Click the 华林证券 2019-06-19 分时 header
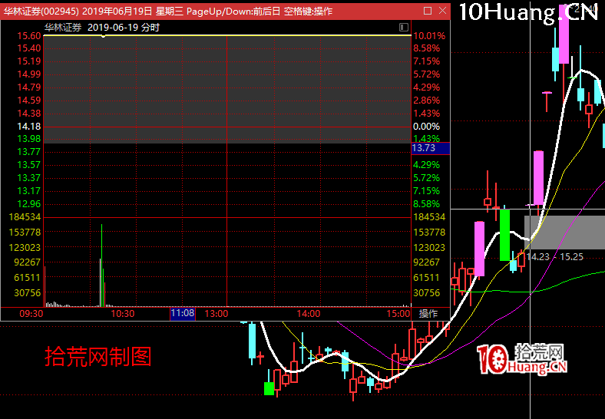This screenshot has height=419, width=605. click(102, 28)
